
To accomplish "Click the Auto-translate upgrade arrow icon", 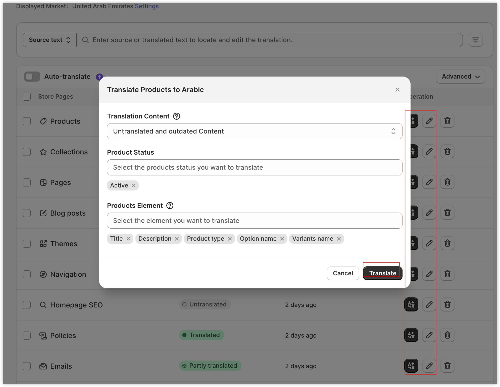I will pyautogui.click(x=99, y=77).
